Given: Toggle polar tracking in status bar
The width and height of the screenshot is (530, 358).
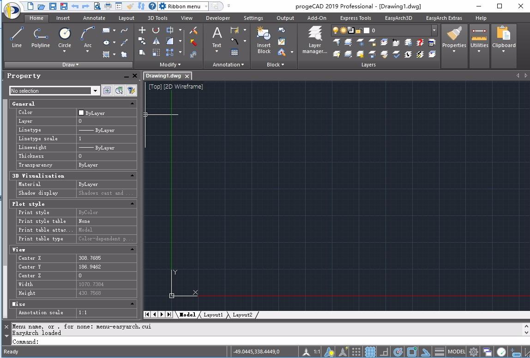Looking at the screenshot, I should pos(398,352).
